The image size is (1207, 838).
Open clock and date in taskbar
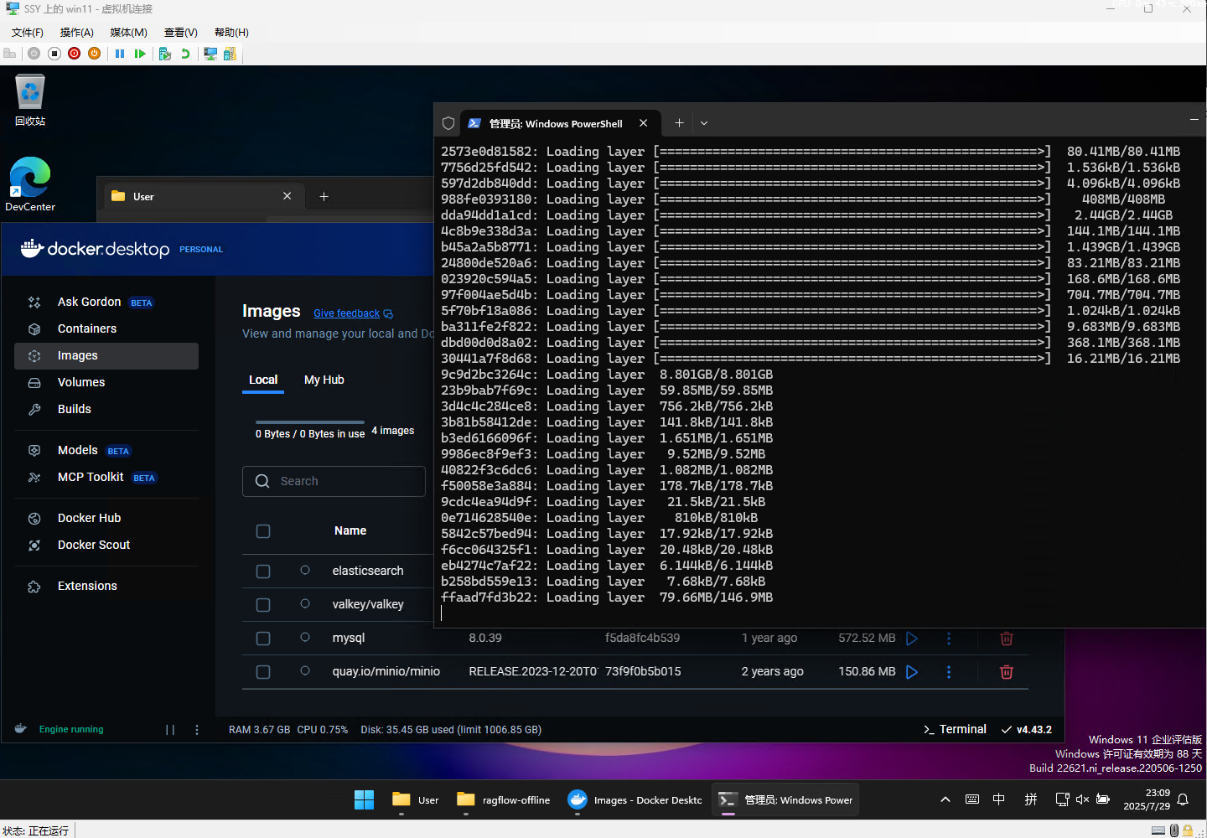click(x=1147, y=799)
